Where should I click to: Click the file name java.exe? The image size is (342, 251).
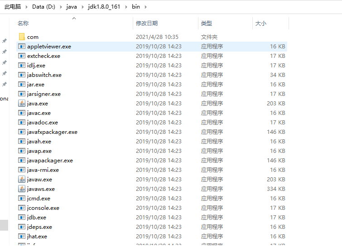click(38, 104)
